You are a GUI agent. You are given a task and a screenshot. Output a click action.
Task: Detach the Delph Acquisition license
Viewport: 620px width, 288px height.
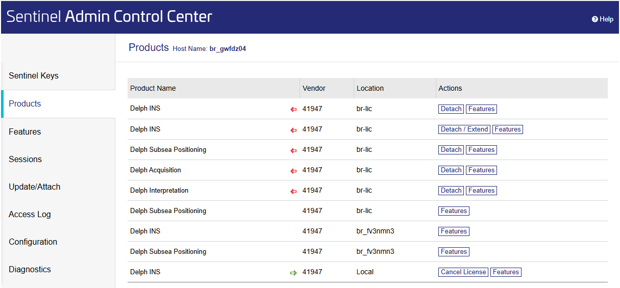coord(451,170)
